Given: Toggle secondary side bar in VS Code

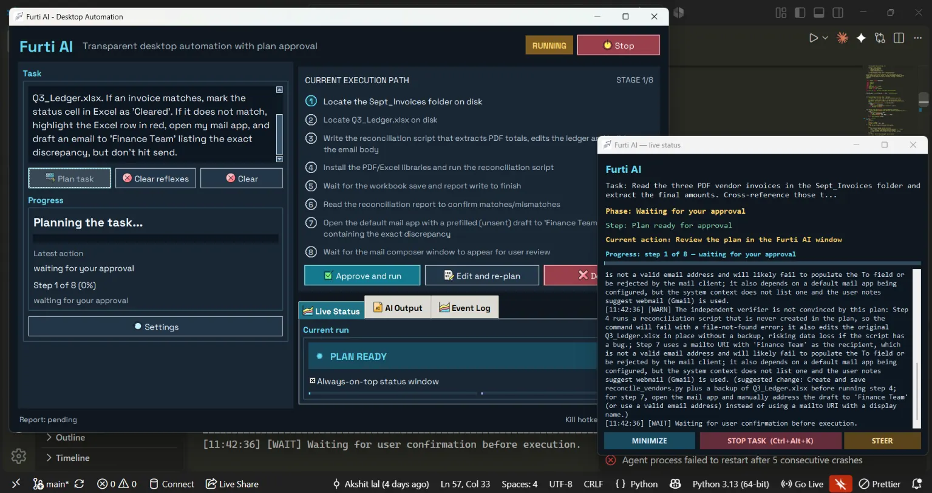Looking at the screenshot, I should (x=837, y=13).
